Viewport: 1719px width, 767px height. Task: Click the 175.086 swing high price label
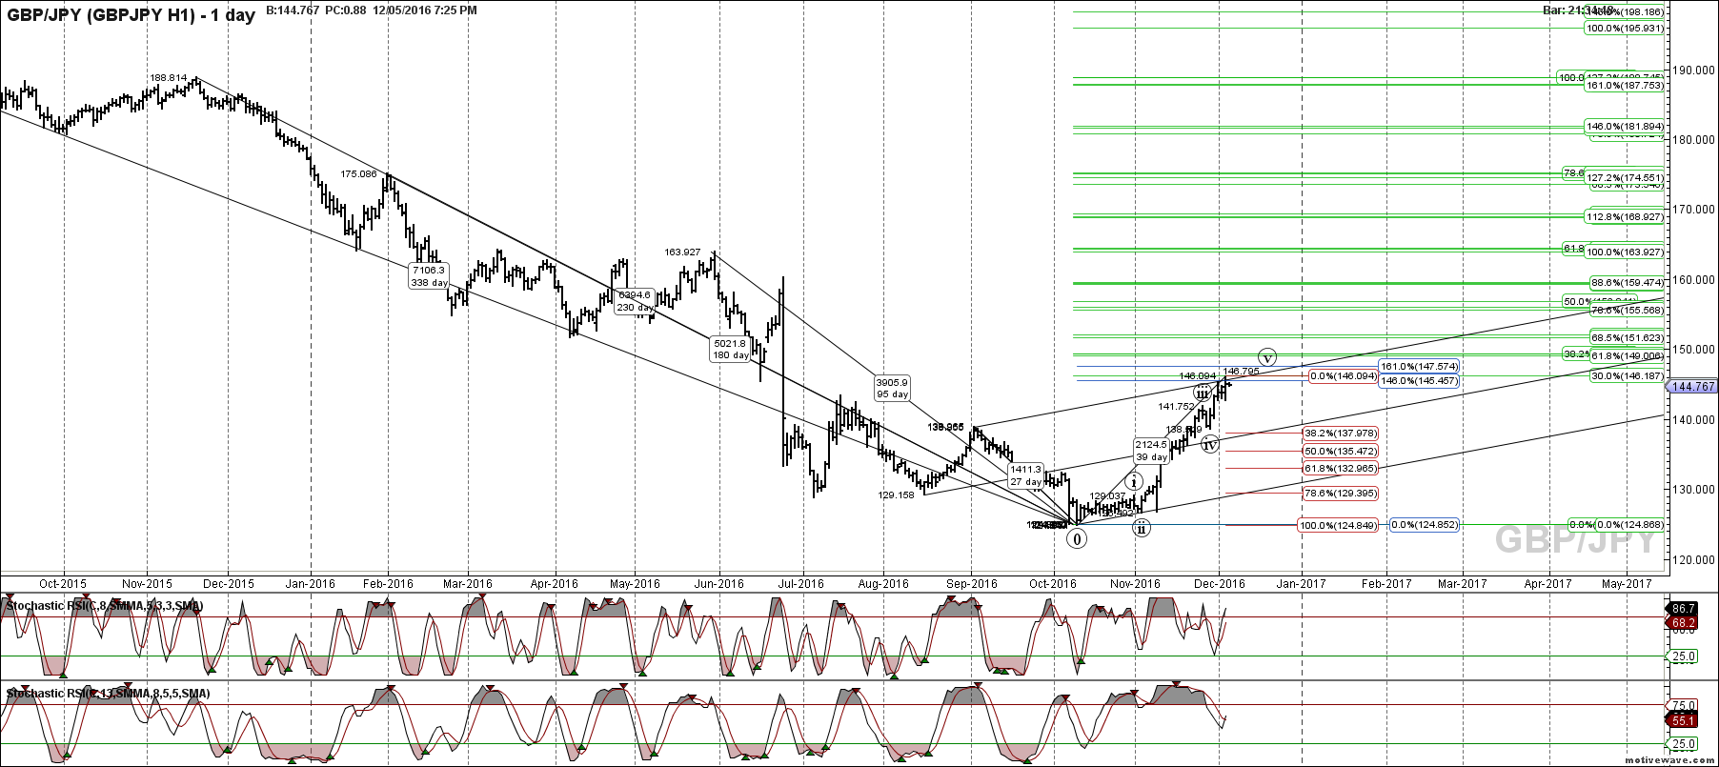(359, 174)
